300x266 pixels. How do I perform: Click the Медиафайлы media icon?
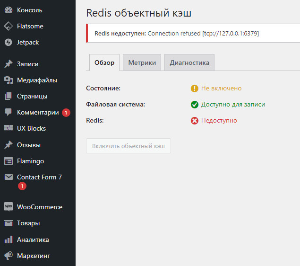click(9, 80)
